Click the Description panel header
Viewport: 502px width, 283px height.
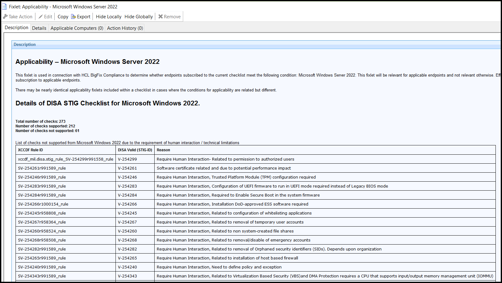pyautogui.click(x=25, y=44)
